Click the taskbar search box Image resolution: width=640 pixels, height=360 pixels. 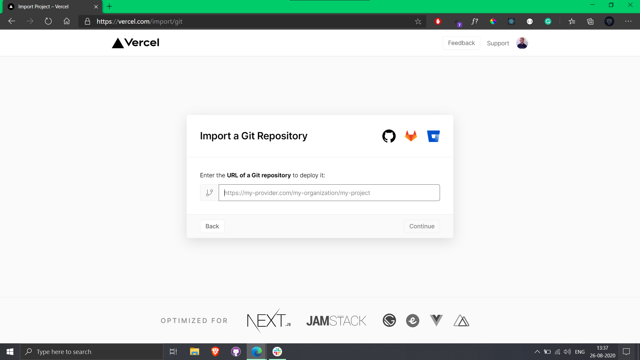coord(92,352)
